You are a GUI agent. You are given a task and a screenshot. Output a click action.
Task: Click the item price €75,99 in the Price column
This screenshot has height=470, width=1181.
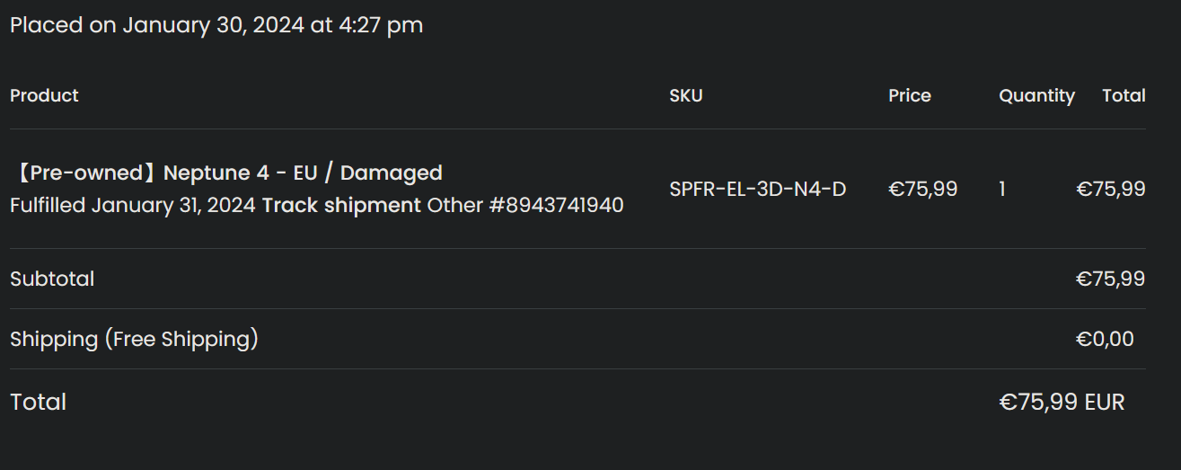(x=923, y=189)
